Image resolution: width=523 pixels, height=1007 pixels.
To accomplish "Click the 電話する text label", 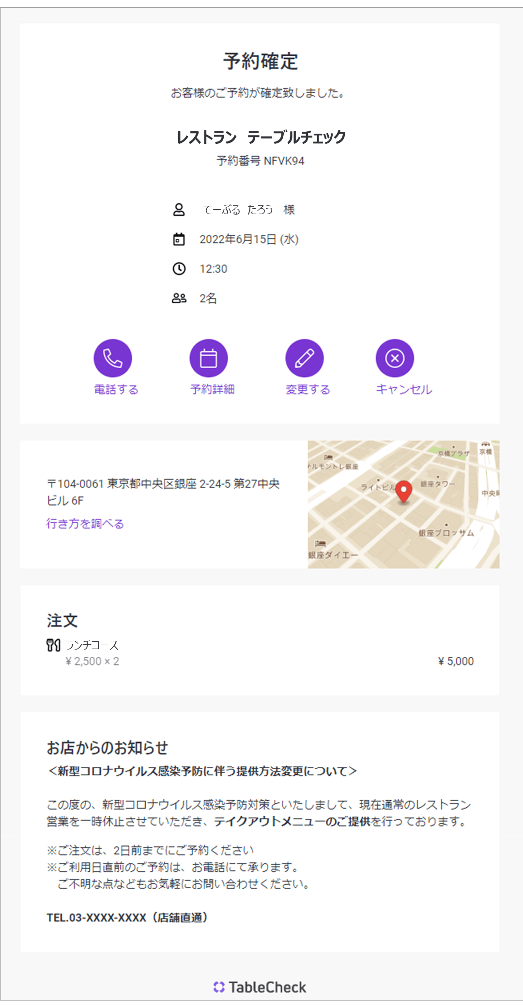I will pos(116,389).
